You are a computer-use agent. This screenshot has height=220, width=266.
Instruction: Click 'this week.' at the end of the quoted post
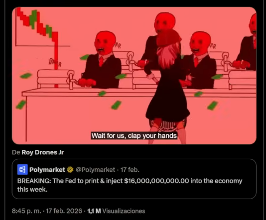(x=32, y=189)
